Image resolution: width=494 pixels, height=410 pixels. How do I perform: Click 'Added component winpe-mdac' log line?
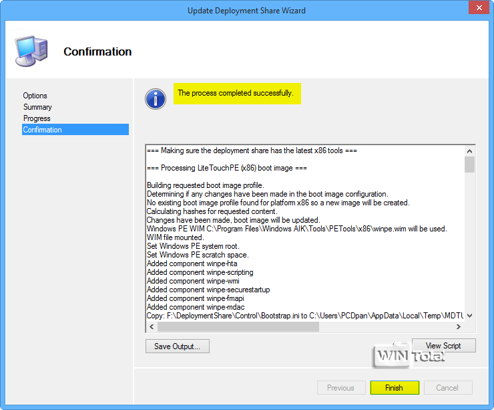[196, 307]
